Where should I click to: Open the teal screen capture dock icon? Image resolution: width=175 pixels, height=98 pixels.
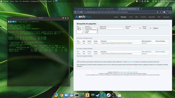pos(93,95)
